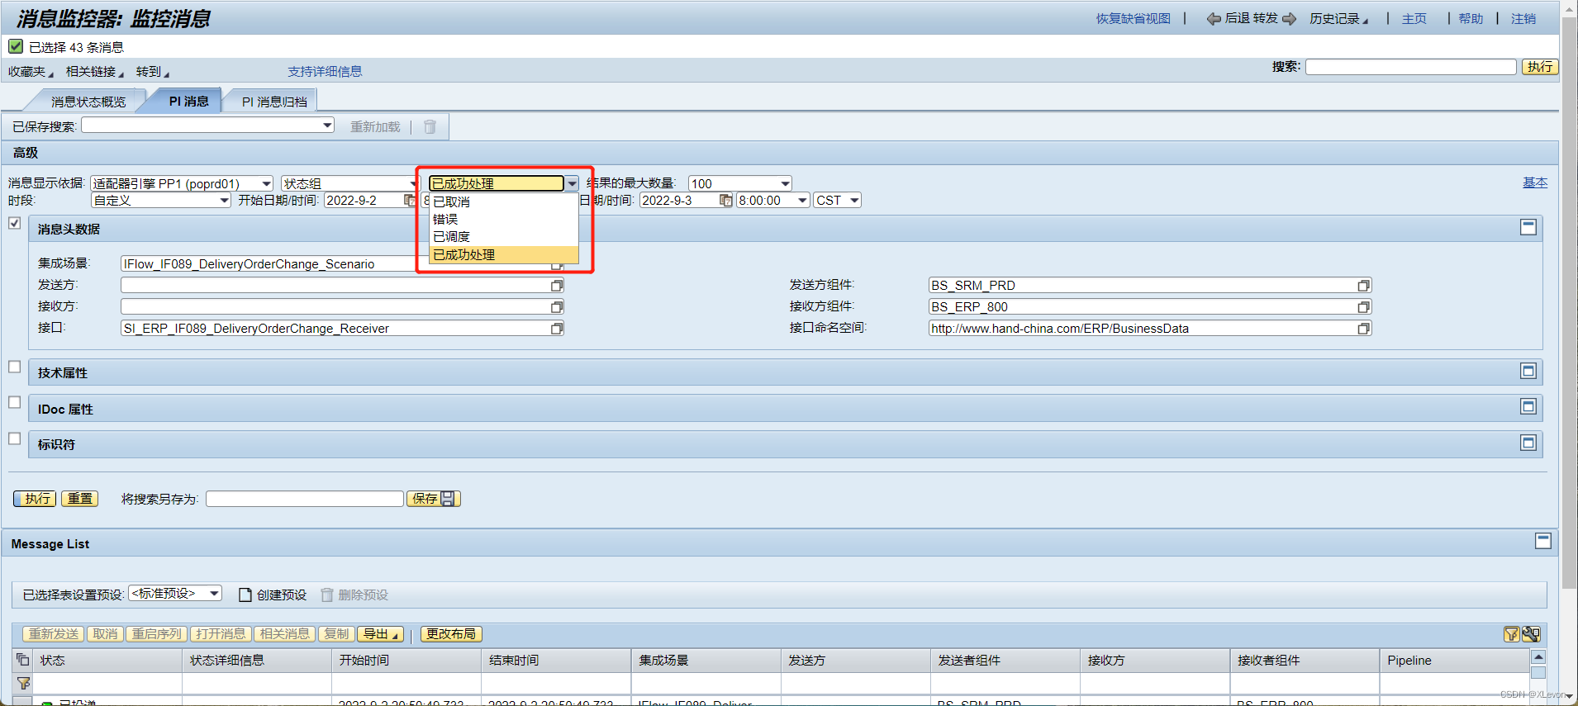Enable the 标识符 checkbox
The height and width of the screenshot is (706, 1578).
(15, 438)
